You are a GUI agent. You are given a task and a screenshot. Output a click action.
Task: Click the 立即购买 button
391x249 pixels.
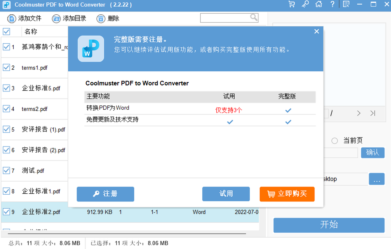click(287, 194)
